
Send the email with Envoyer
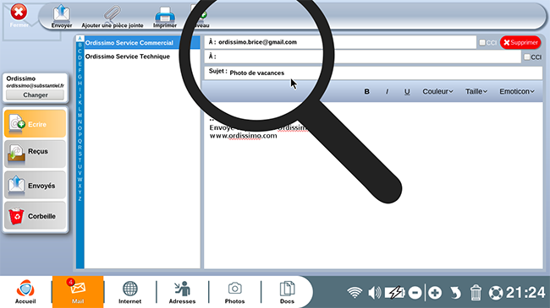[62, 16]
